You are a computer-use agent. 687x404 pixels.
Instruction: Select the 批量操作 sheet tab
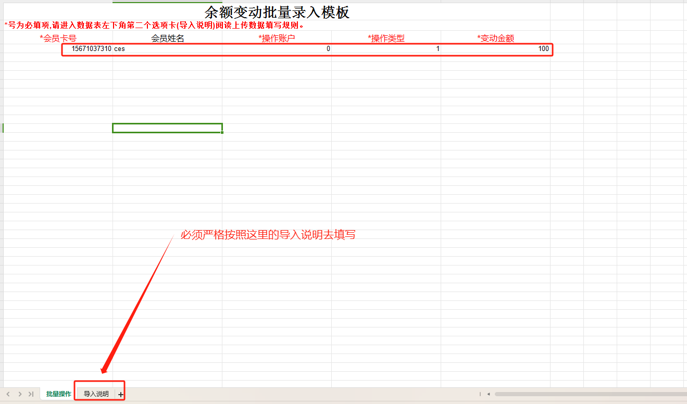58,394
